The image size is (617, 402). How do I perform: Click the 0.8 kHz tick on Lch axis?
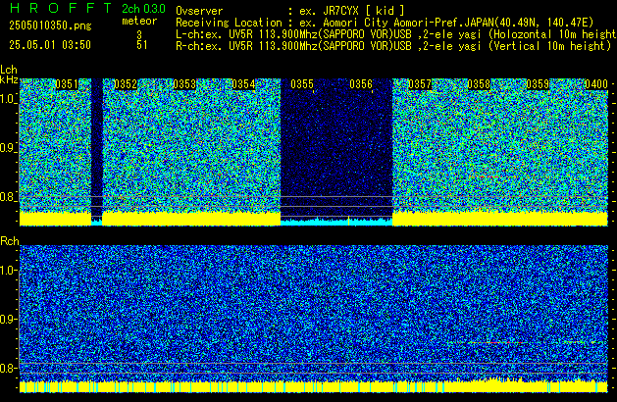[8, 197]
